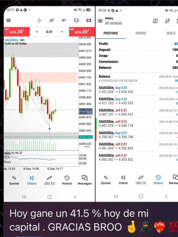Open buy trade 4 411.183 → 4 439.553
178x237 pixels.
(x=137, y=101)
